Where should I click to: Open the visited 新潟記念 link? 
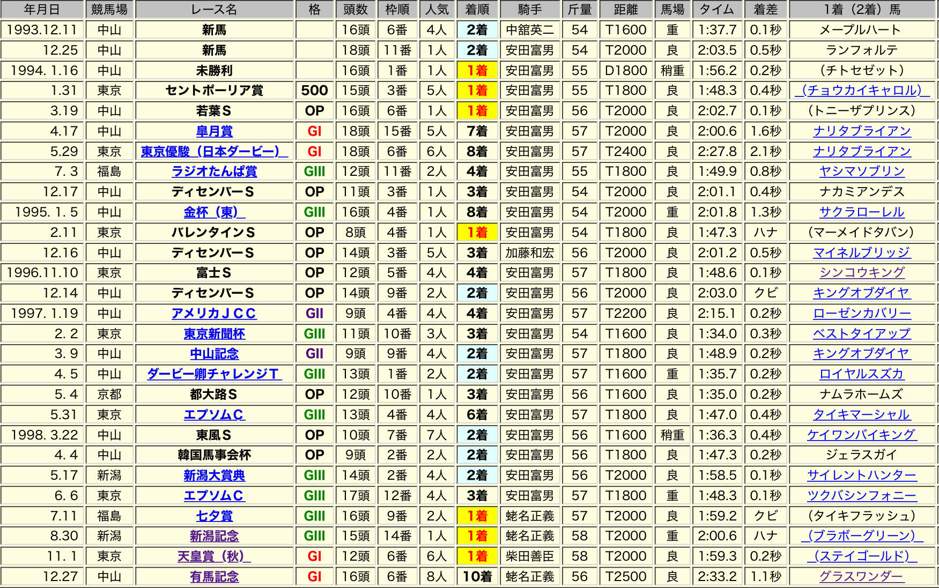coord(214,536)
